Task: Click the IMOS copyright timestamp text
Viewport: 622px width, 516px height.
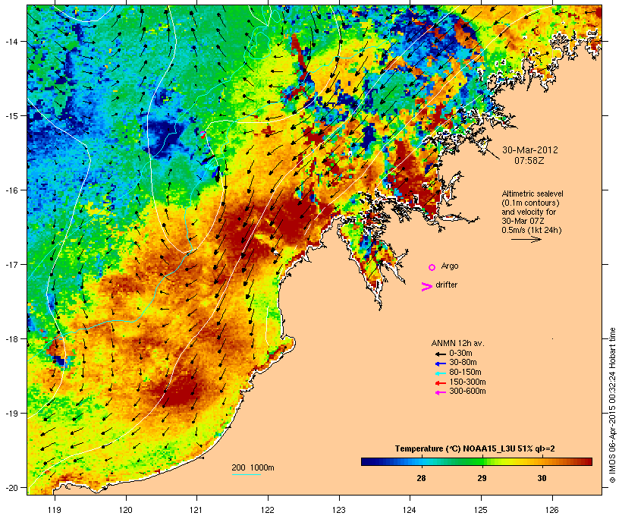Action: point(613,405)
